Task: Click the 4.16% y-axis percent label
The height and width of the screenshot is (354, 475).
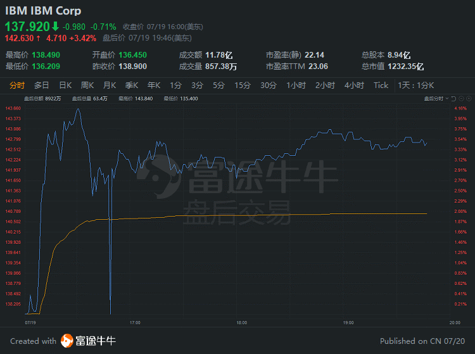Action: [x=460, y=108]
